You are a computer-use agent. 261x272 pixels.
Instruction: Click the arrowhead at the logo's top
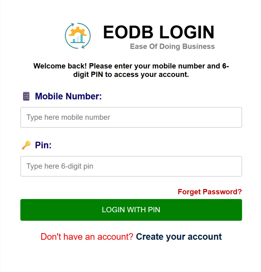pyautogui.click(x=72, y=25)
